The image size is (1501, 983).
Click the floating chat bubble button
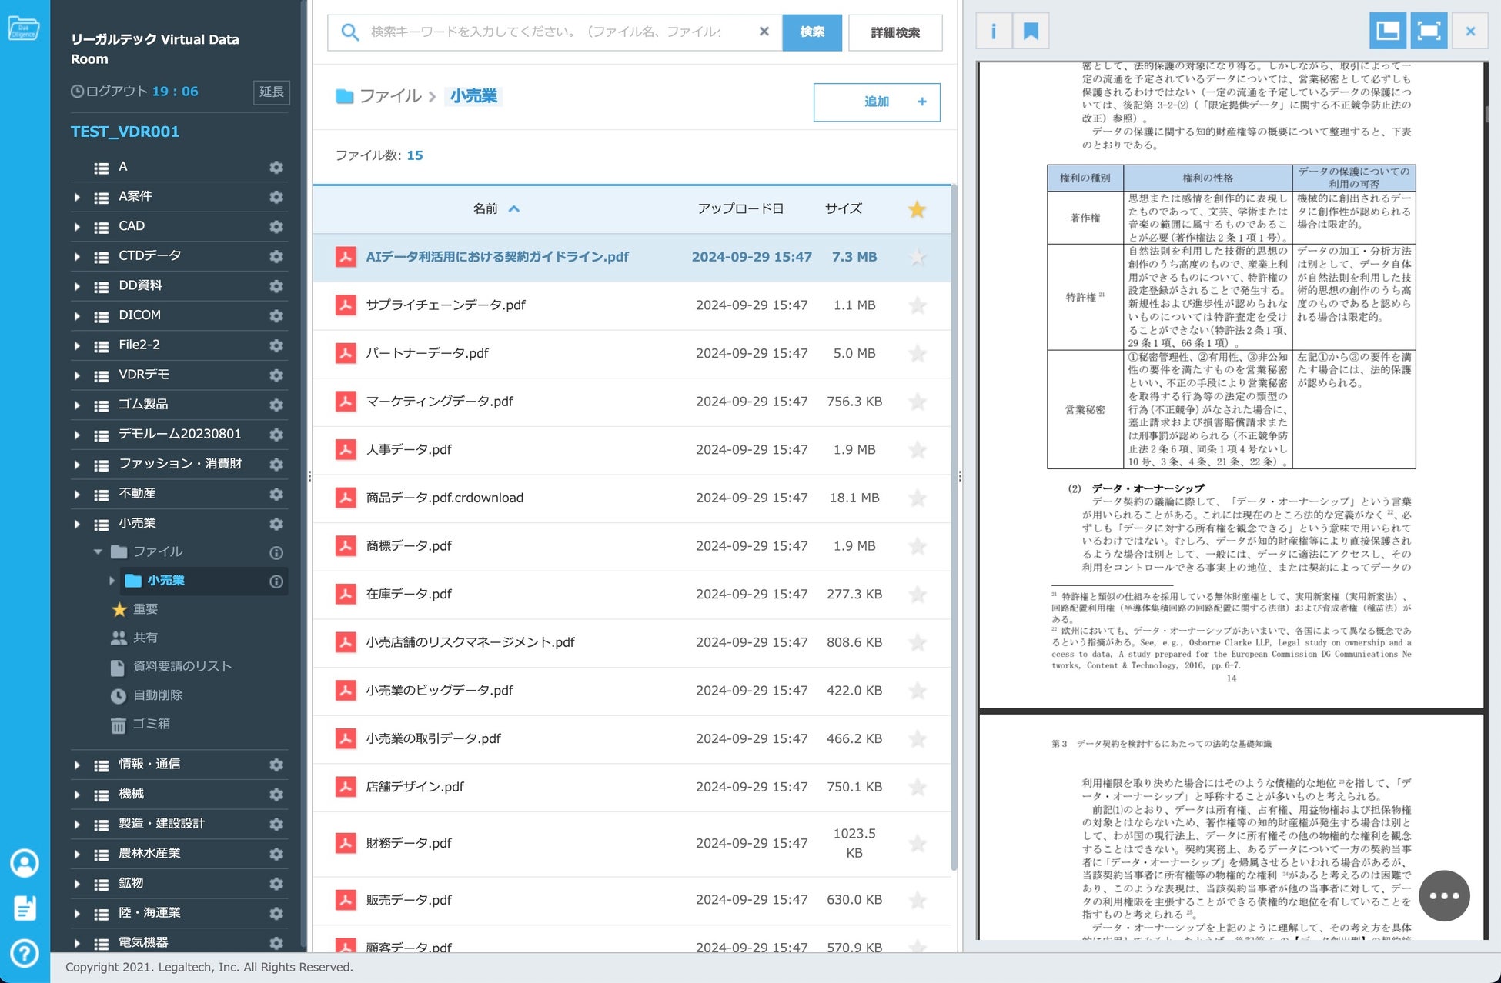[1444, 895]
